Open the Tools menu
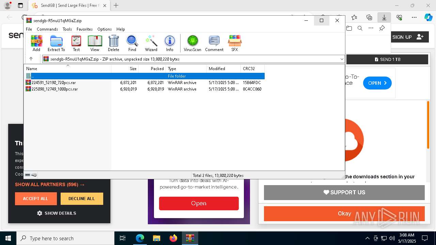The image size is (436, 245). coord(67,29)
